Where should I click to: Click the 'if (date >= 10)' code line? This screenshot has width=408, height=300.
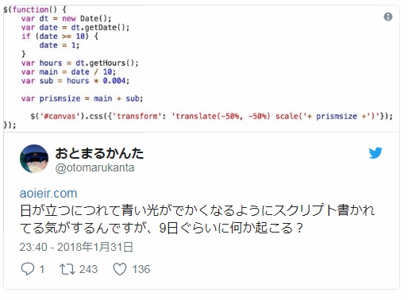point(60,37)
